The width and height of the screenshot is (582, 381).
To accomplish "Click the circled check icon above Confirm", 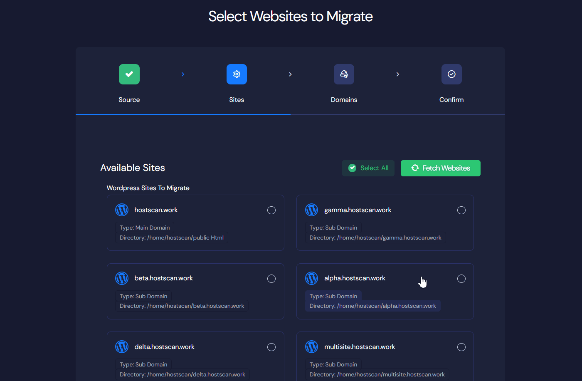I will [x=451, y=74].
